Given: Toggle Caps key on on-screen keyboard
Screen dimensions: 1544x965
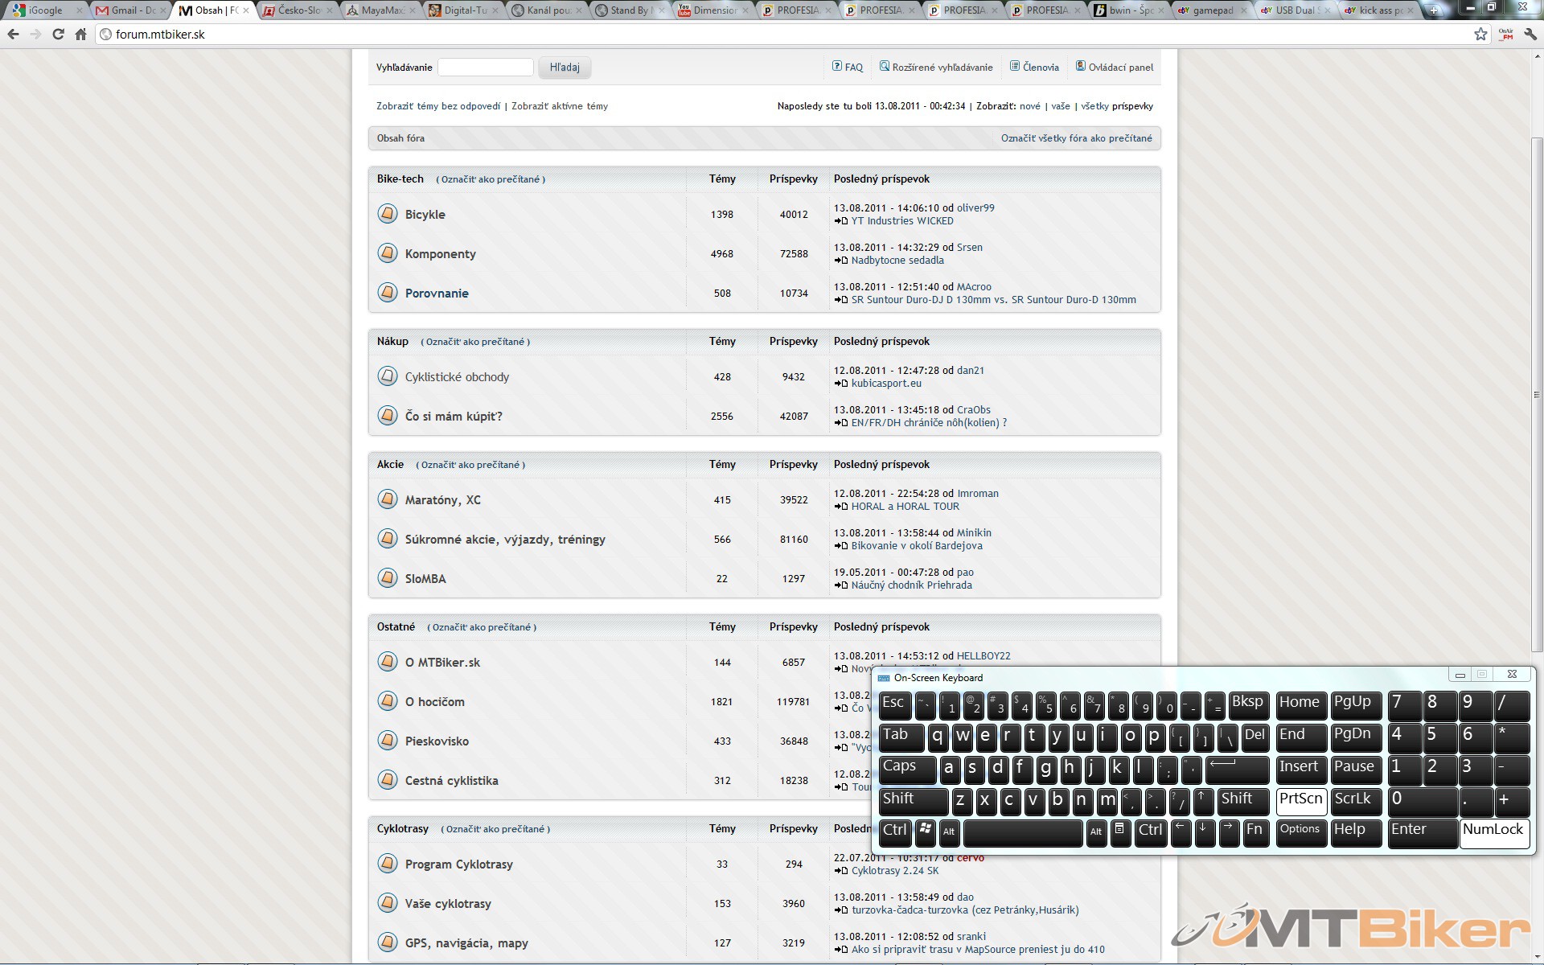Looking at the screenshot, I should pos(906,768).
